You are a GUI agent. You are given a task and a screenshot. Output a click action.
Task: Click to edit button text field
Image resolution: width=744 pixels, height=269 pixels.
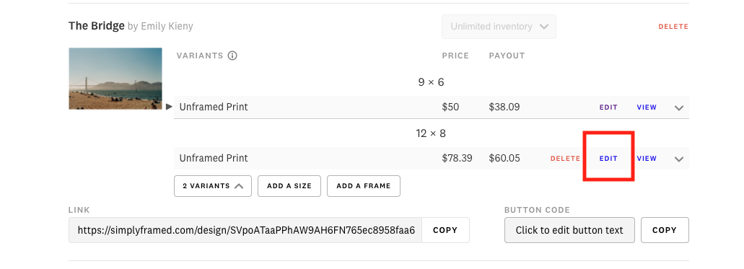click(569, 230)
